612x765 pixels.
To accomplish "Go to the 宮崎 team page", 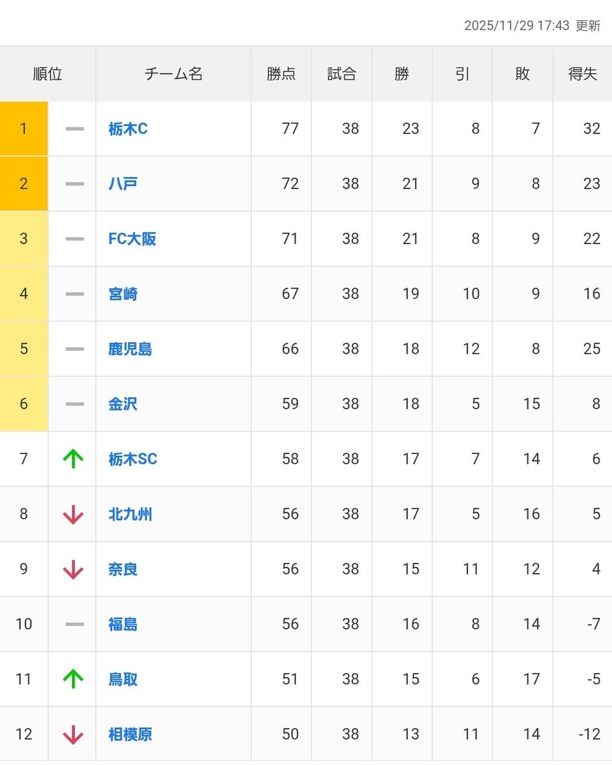I will coord(123,294).
